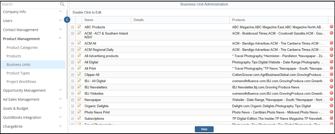Image resolution: width=335 pixels, height=134 pixels.
Task: Collapse sidebar with the blue arrow button
Action: coord(67,20)
